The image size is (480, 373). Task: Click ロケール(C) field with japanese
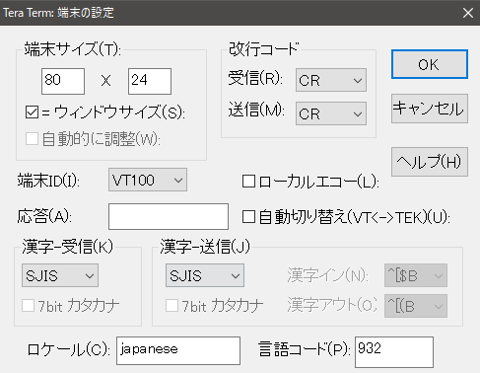click(178, 350)
